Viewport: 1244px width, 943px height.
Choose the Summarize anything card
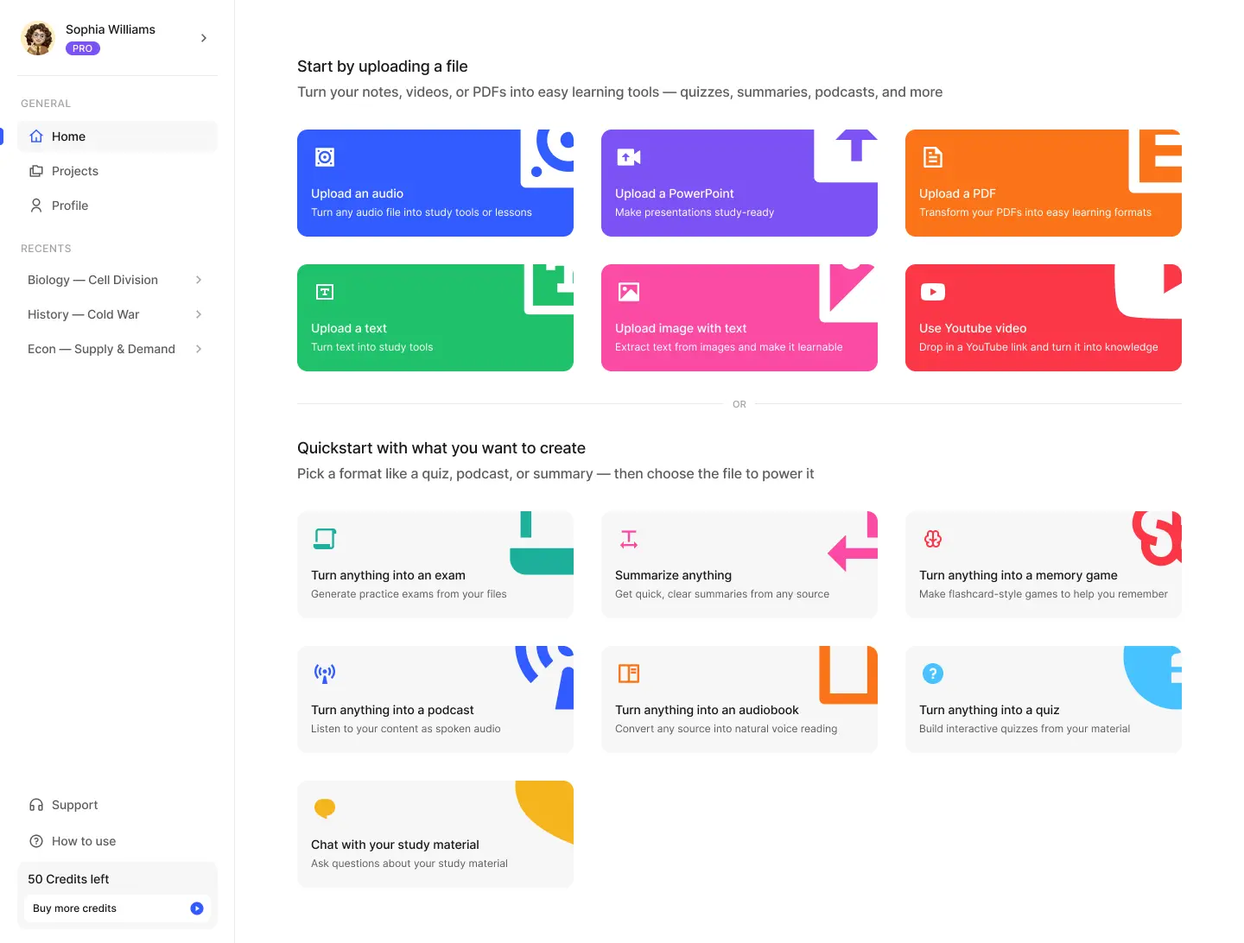pos(739,565)
